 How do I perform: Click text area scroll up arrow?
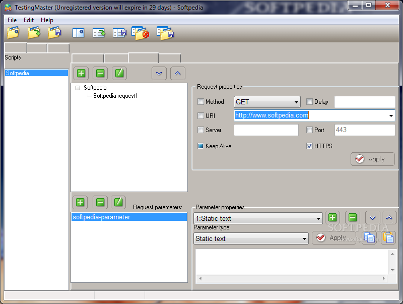click(392, 254)
